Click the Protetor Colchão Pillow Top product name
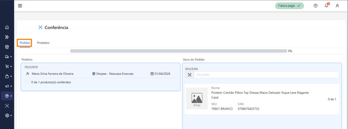 click(260, 95)
